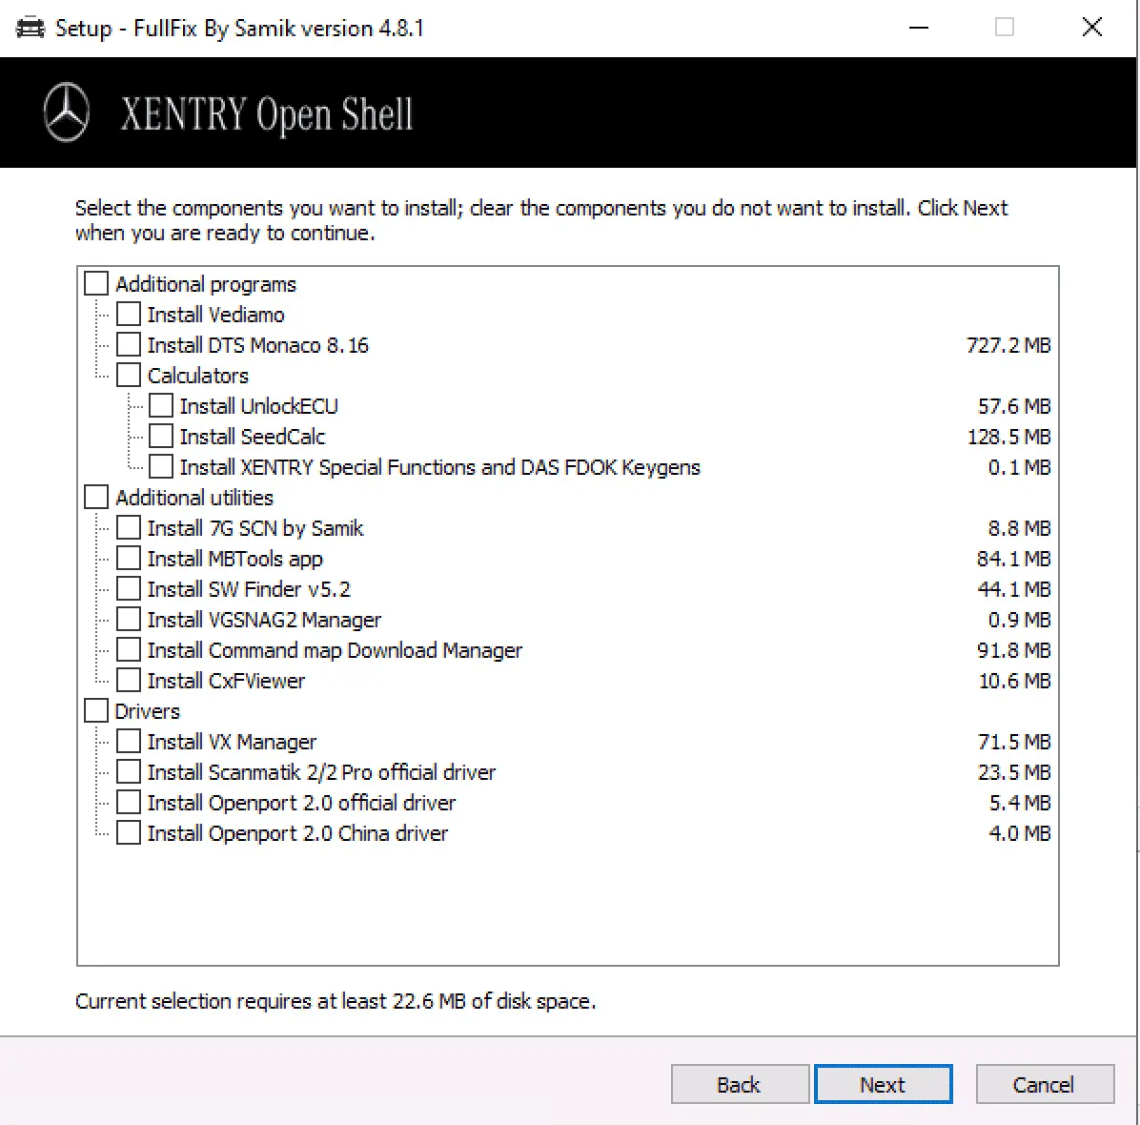Enable Install Vediamo checkbox
This screenshot has width=1140, height=1125.
tap(128, 315)
